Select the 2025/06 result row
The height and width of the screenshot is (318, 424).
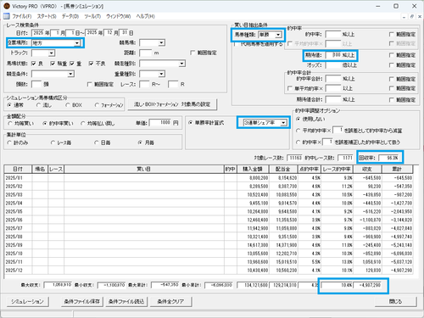tap(209, 220)
